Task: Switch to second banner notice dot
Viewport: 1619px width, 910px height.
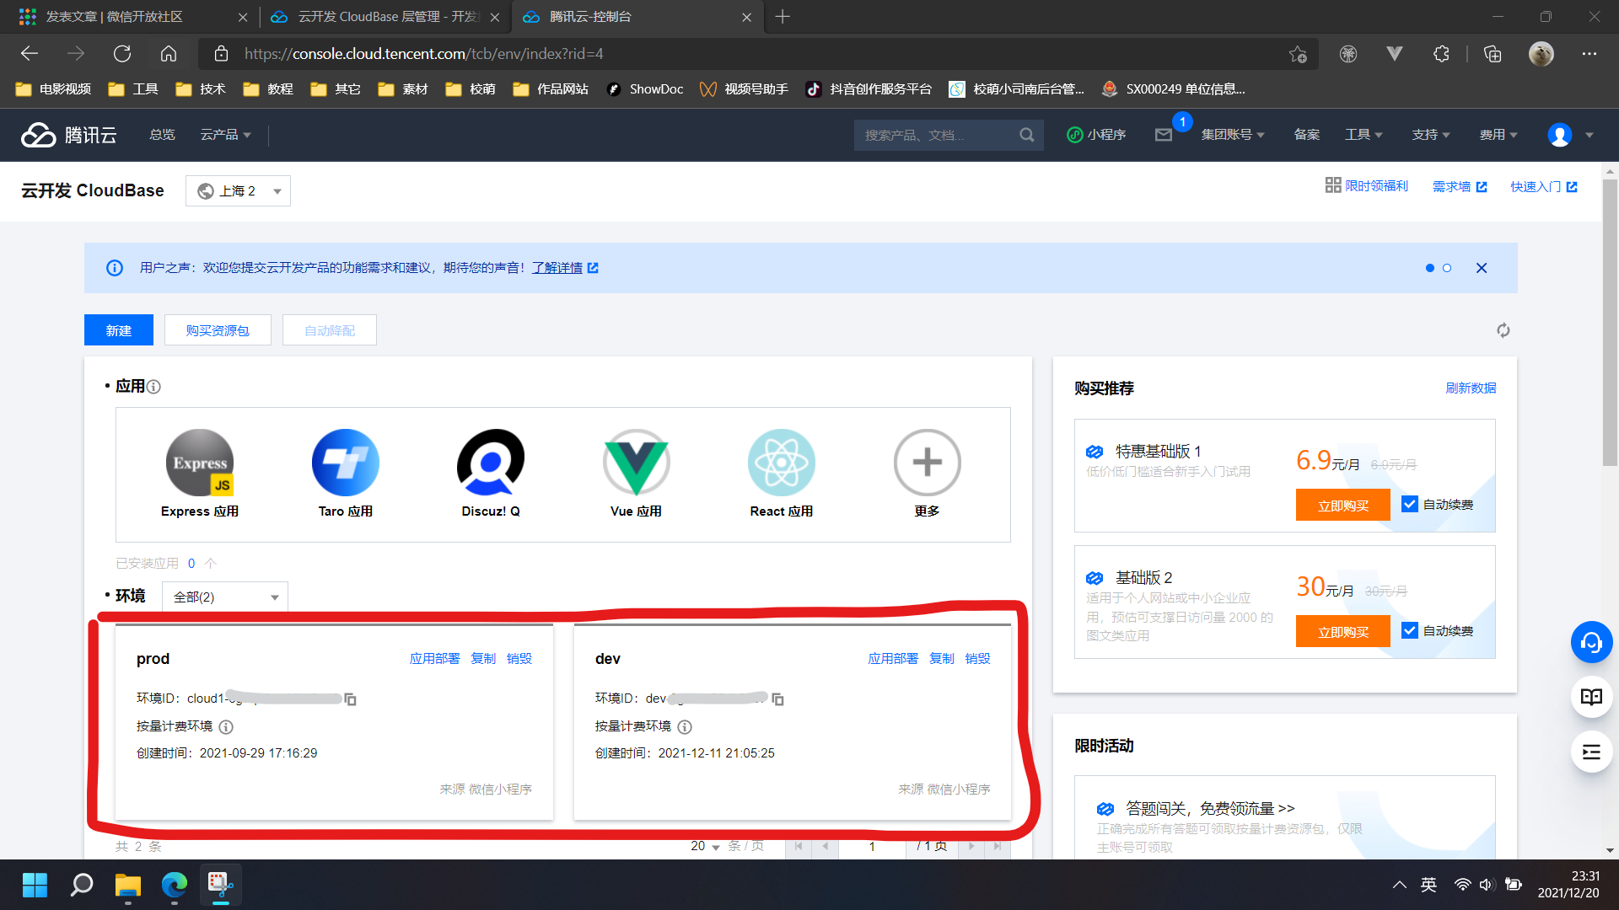Action: (1447, 268)
